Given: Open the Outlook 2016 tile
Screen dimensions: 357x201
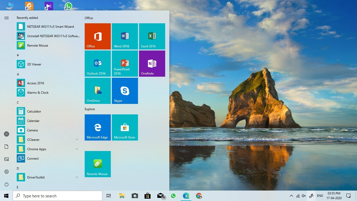Looking at the screenshot, I should pyautogui.click(x=98, y=64).
